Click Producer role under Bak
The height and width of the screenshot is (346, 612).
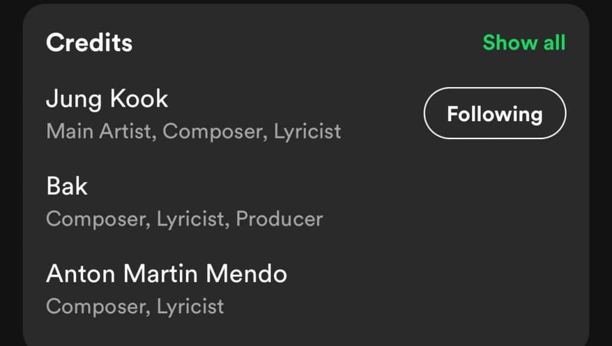(x=279, y=219)
